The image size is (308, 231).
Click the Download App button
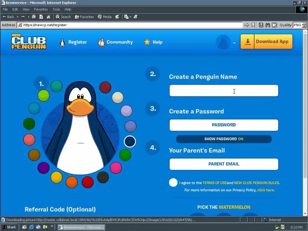click(266, 42)
